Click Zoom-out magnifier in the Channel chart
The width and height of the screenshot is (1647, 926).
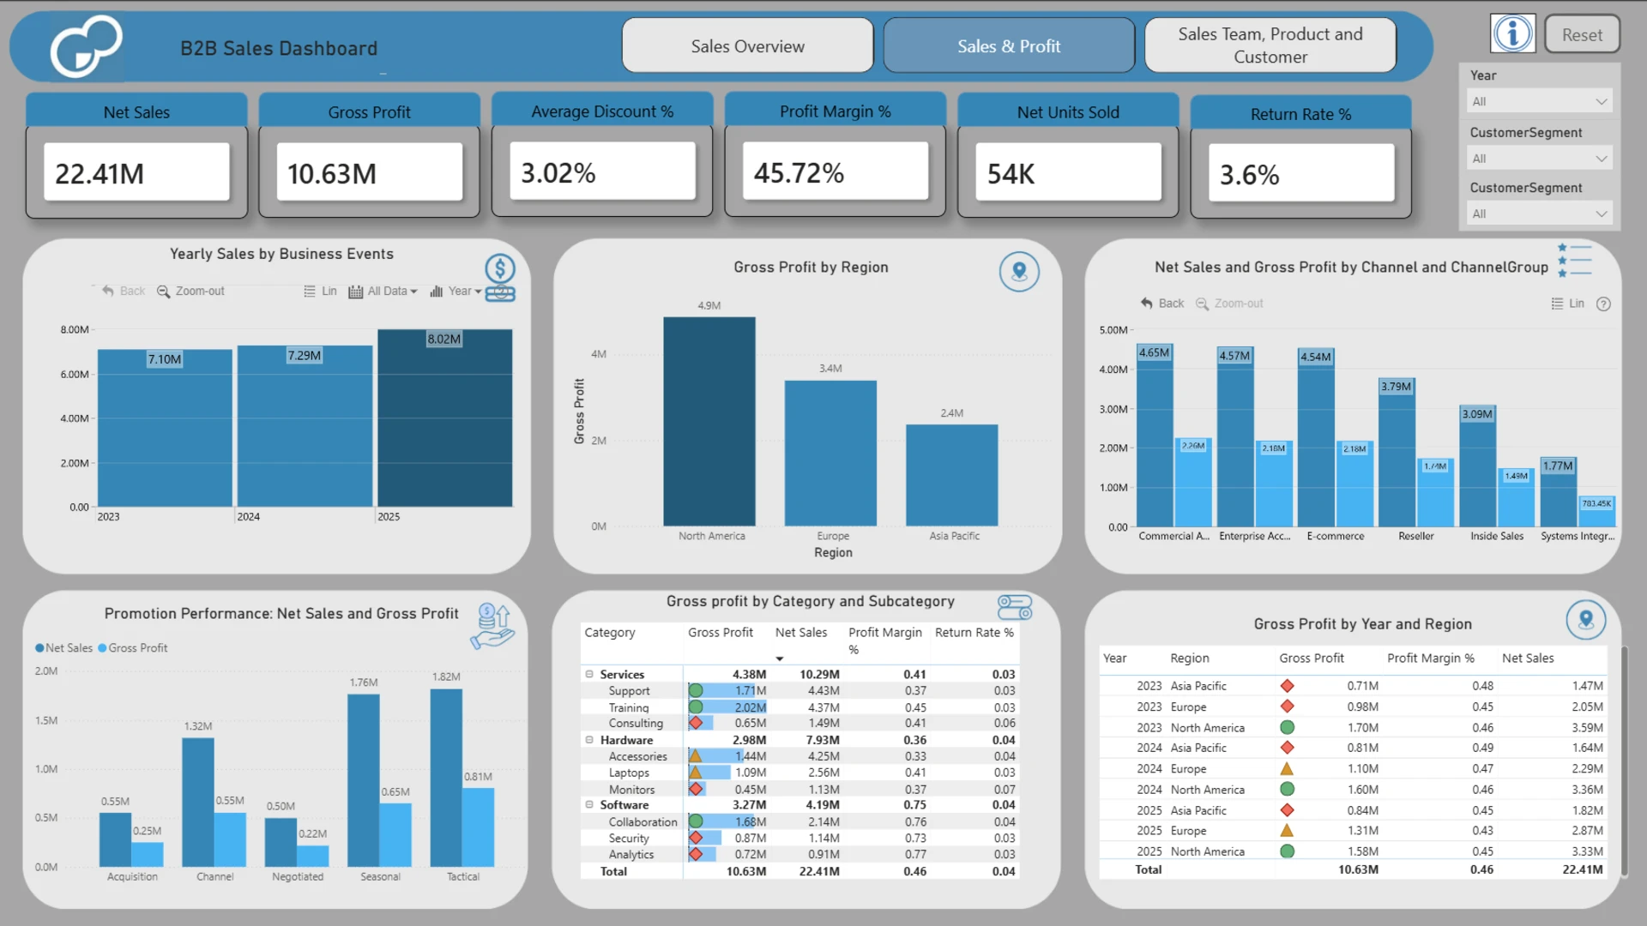coord(1203,304)
